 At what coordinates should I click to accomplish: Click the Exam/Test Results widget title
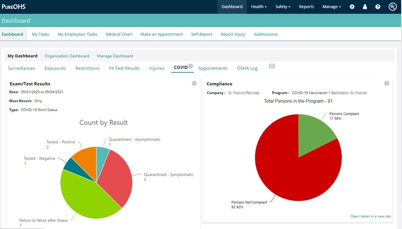pos(30,84)
